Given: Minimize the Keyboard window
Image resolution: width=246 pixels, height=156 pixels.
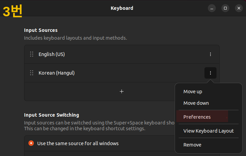Looking at the screenshot, I should [212, 8].
